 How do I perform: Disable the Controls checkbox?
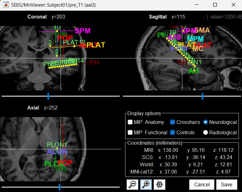[x=173, y=132]
